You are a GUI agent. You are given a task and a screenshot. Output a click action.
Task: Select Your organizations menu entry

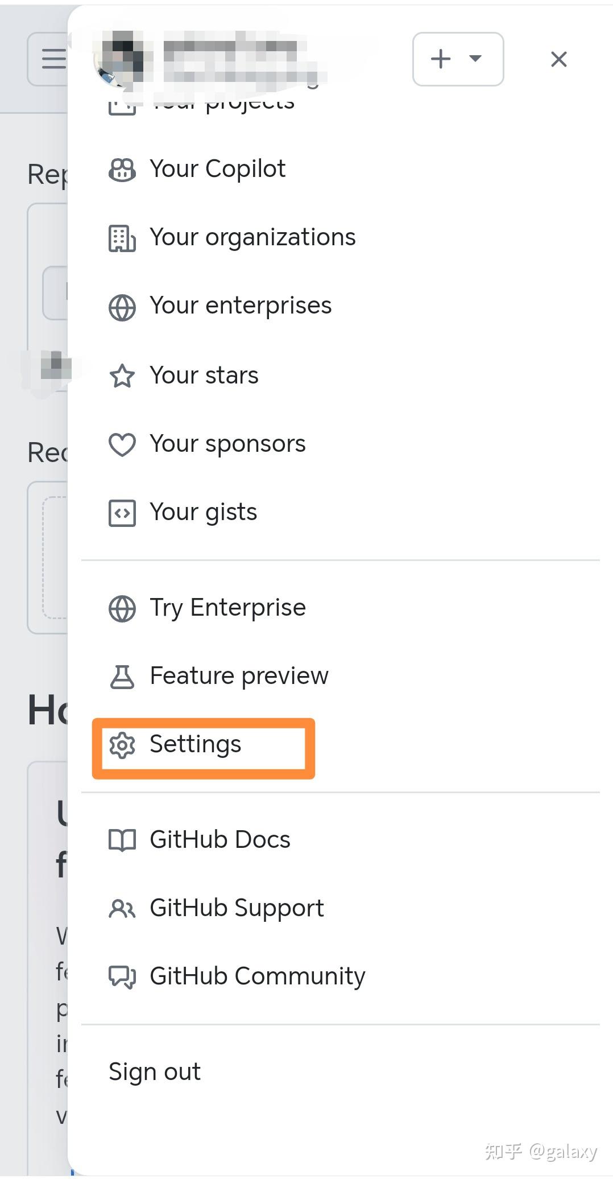(252, 237)
